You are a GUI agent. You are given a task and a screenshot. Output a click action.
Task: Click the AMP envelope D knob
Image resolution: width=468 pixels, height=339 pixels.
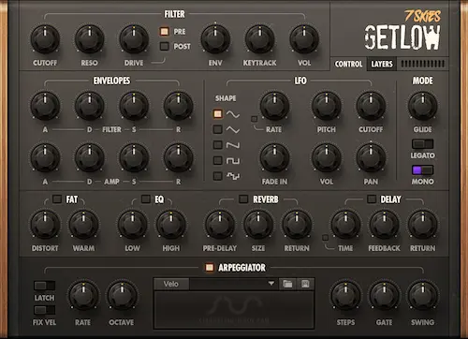pos(90,158)
